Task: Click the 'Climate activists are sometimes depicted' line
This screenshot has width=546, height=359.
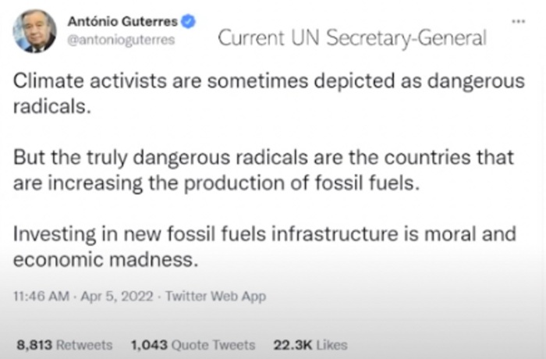Action: click(x=269, y=81)
